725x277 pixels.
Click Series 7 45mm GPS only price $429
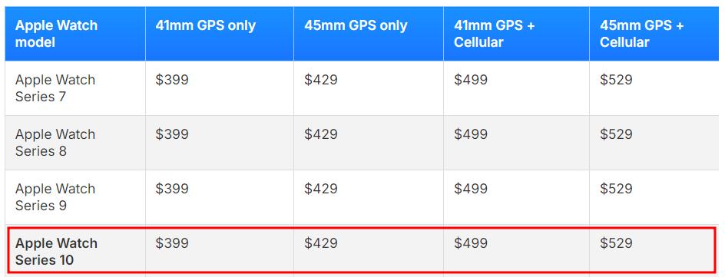click(x=321, y=80)
